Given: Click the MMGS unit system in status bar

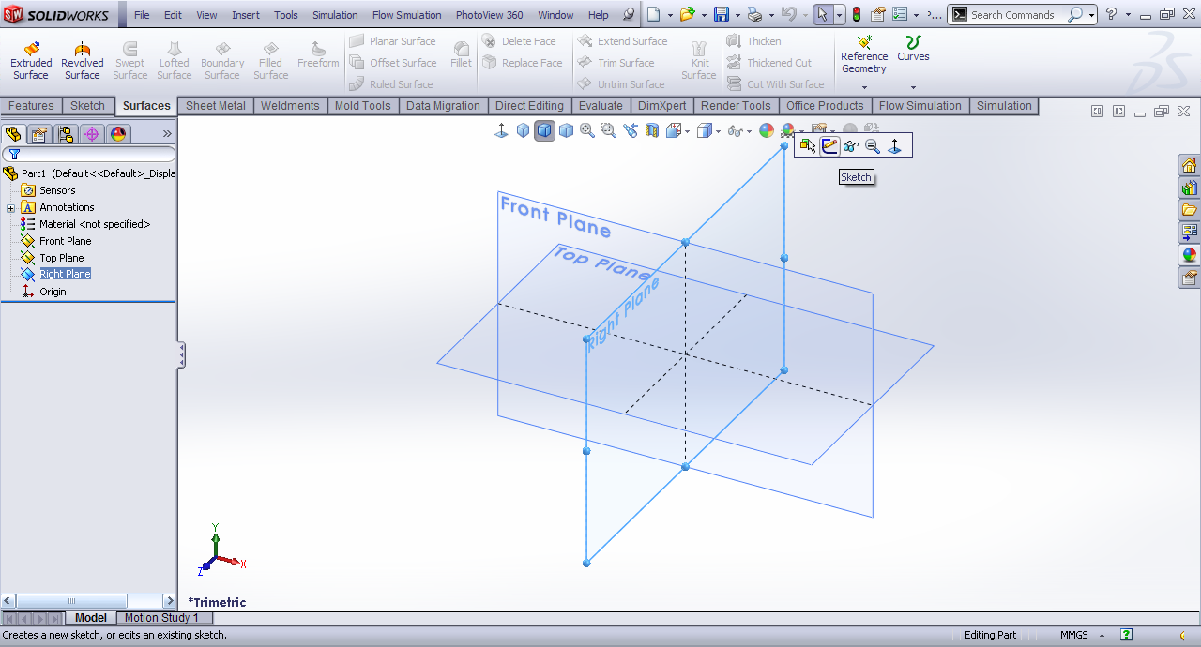Looking at the screenshot, I should (x=1074, y=635).
